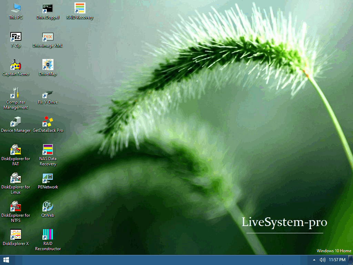Click the RAID Recovery desktop icon
353x265 pixels.
[x=80, y=8]
